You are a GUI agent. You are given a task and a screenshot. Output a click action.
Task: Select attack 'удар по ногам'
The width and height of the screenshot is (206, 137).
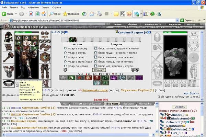(x=65, y=66)
